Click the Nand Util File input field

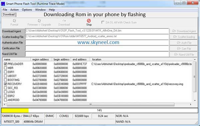coord(97,54)
